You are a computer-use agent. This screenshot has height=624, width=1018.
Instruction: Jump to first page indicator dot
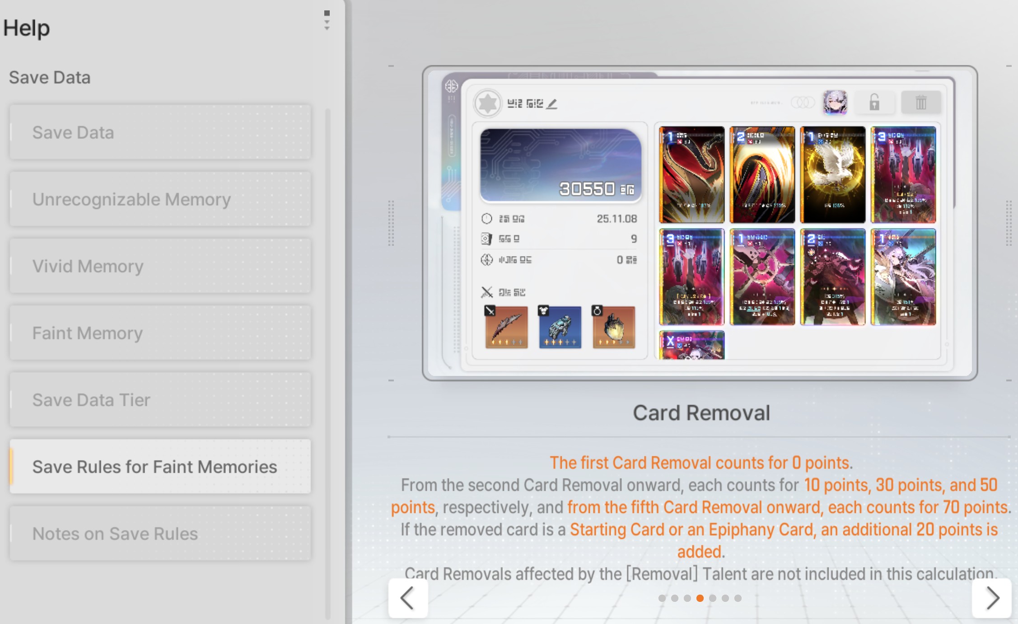click(662, 598)
